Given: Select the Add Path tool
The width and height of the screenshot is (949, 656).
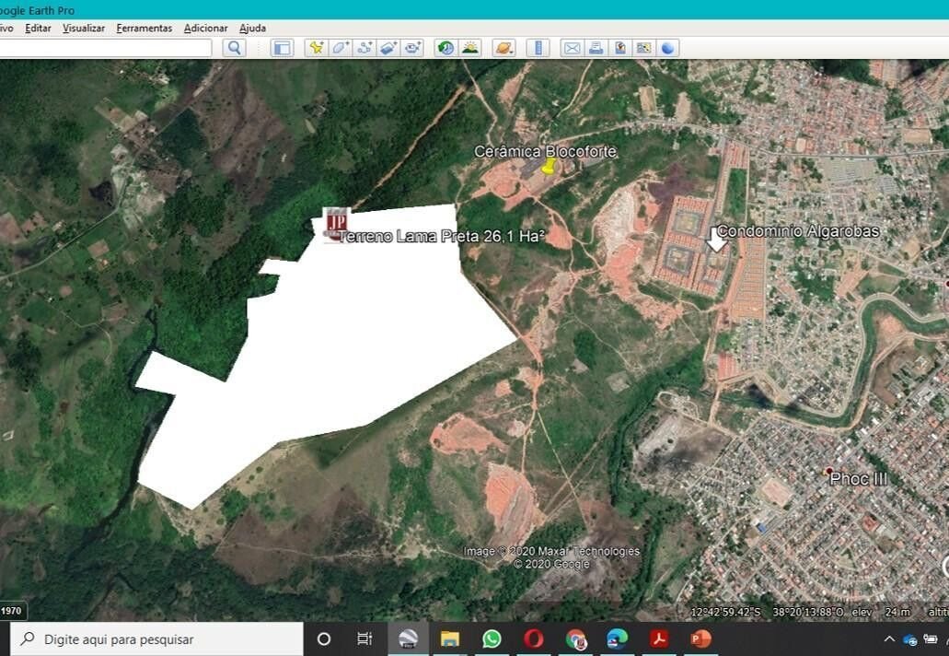Looking at the screenshot, I should pos(365,48).
